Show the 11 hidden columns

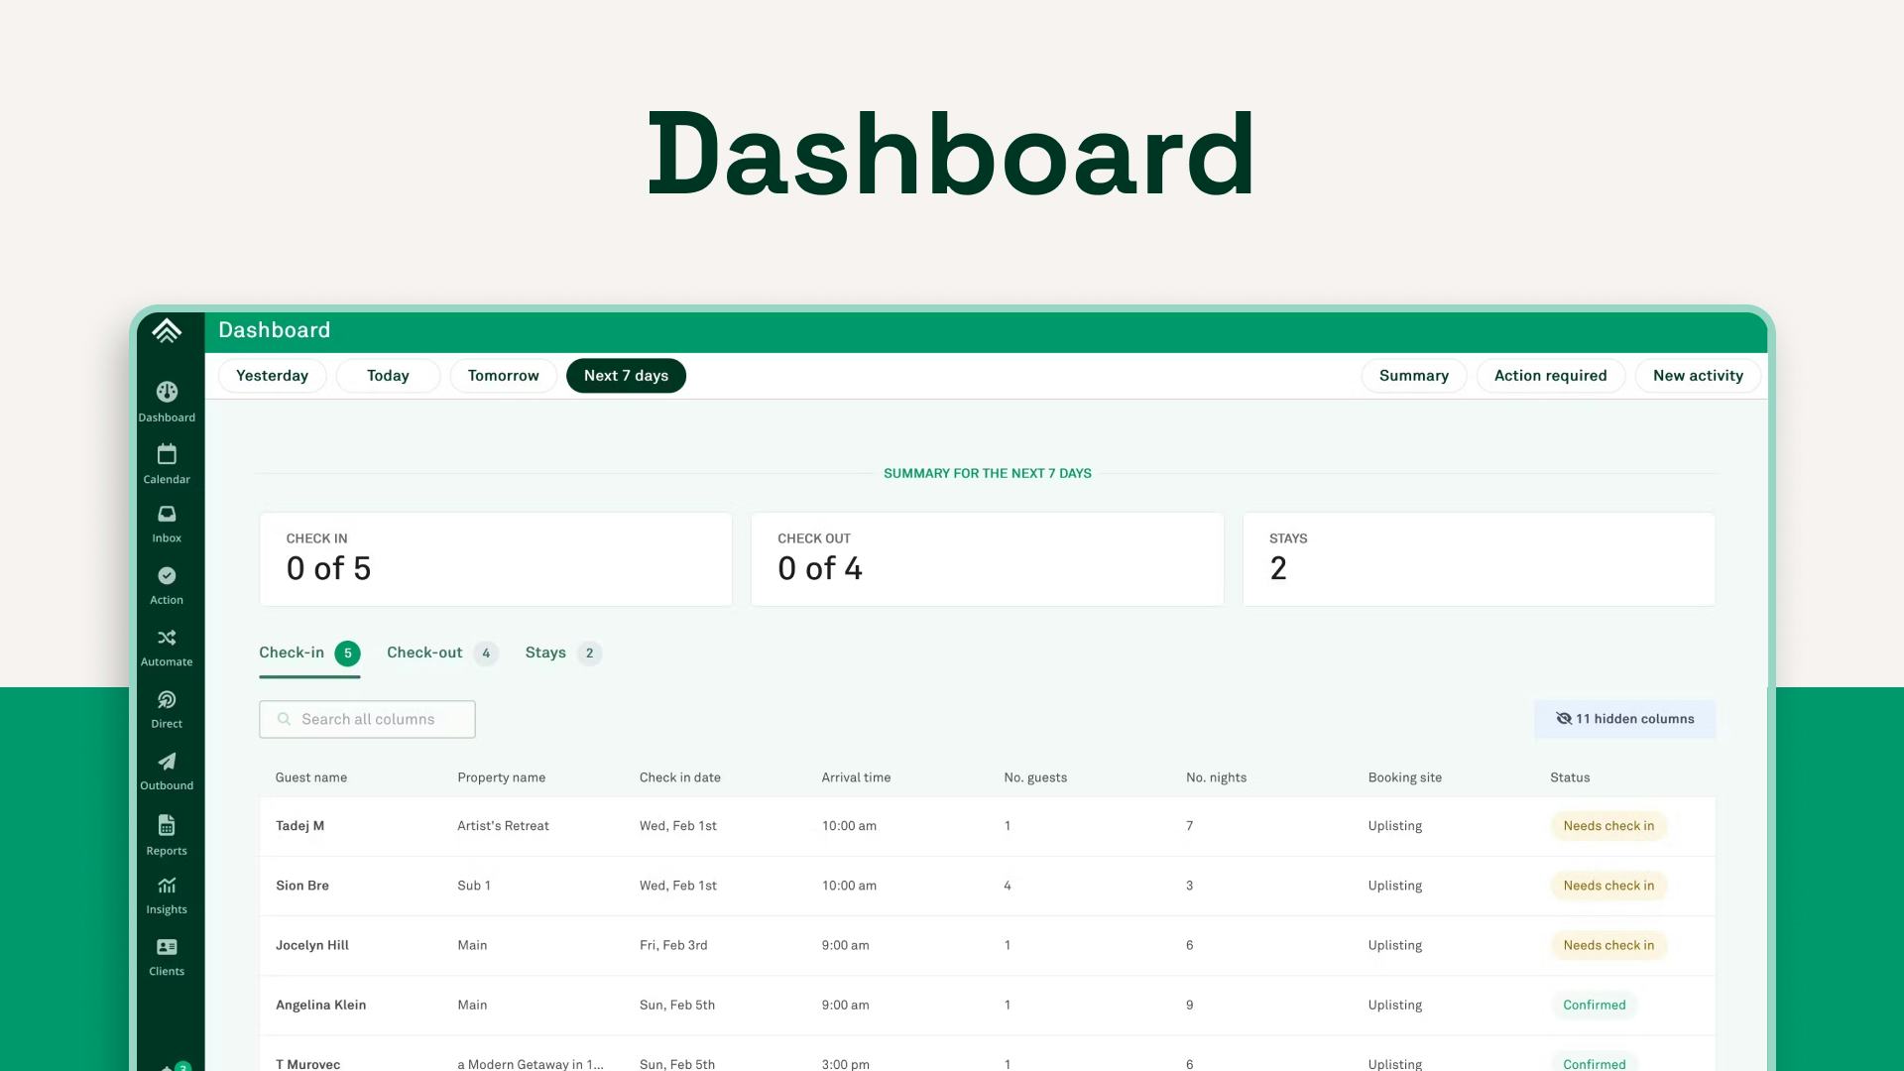click(1624, 719)
